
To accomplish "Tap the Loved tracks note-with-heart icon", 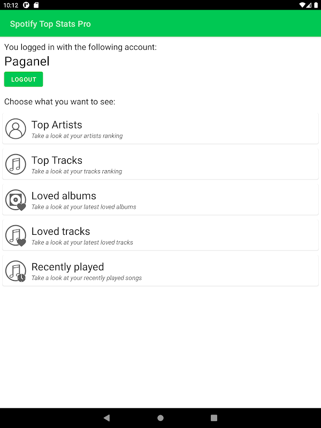I will click(16, 235).
